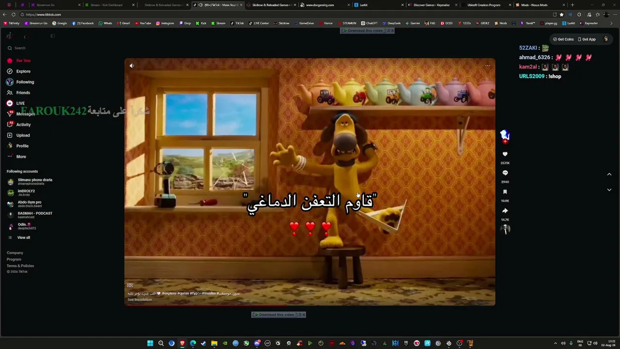Switch to the www.dsogaming.com tab
Image resolution: width=620 pixels, height=349 pixels.
pyautogui.click(x=325, y=5)
